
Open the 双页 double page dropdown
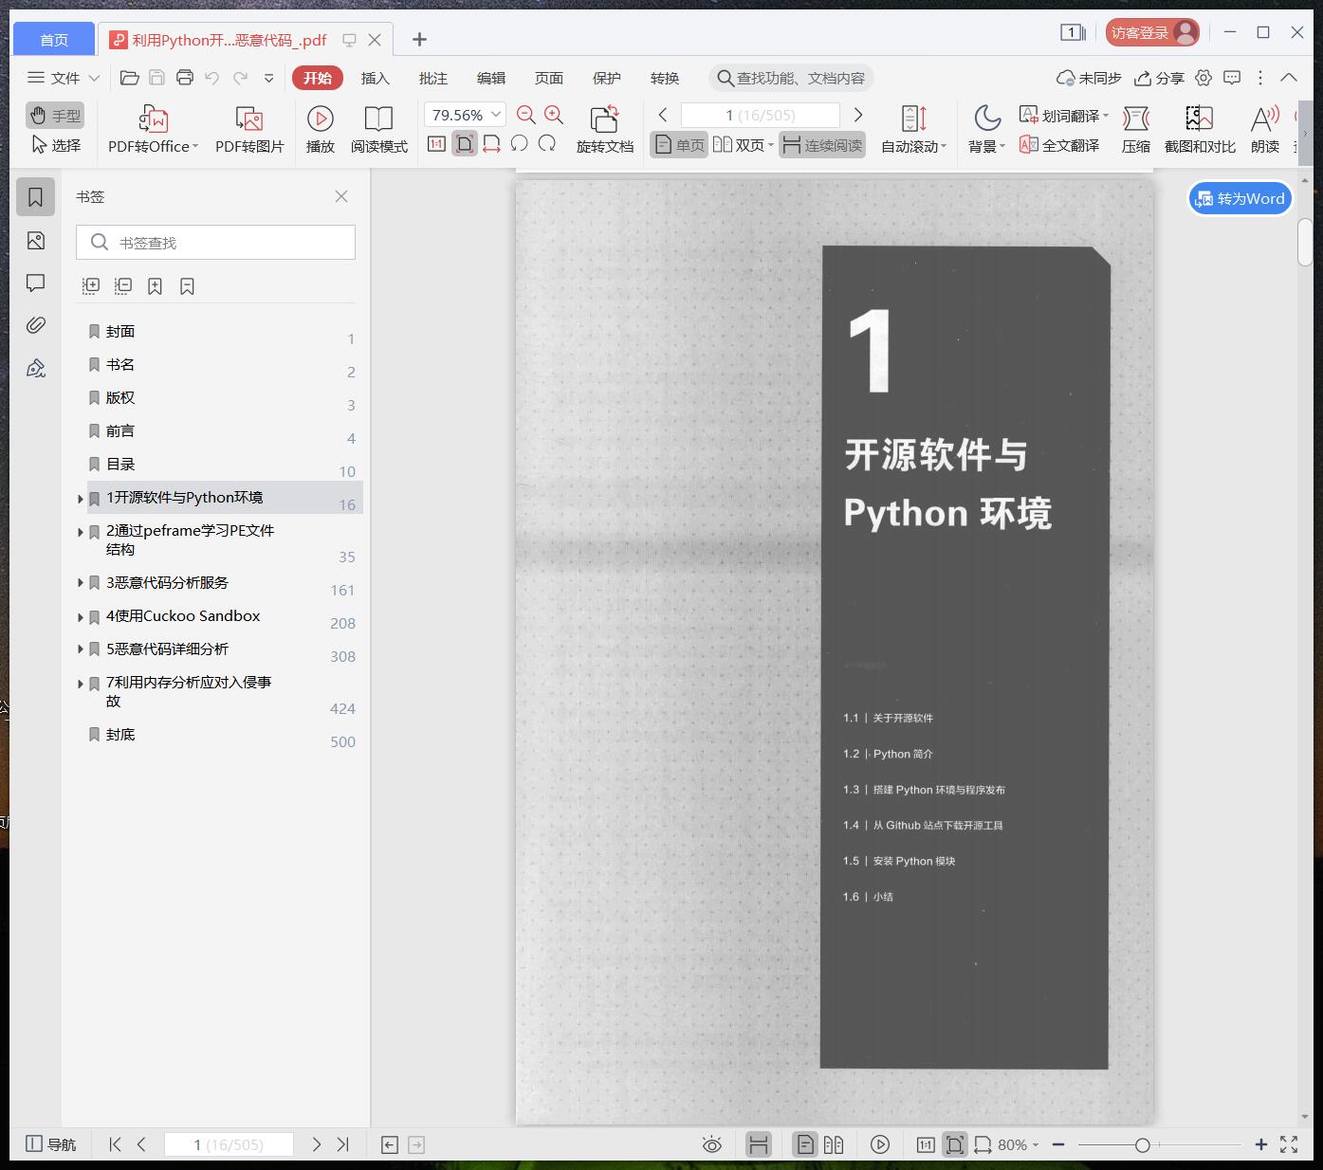[744, 145]
